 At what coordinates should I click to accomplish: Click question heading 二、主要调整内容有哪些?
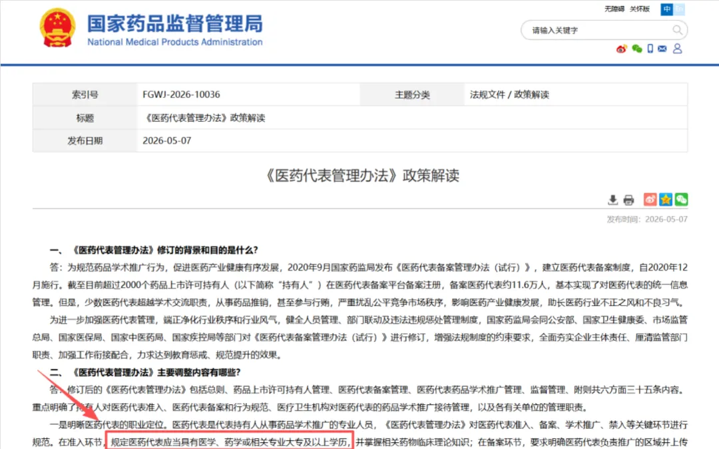tap(145, 372)
